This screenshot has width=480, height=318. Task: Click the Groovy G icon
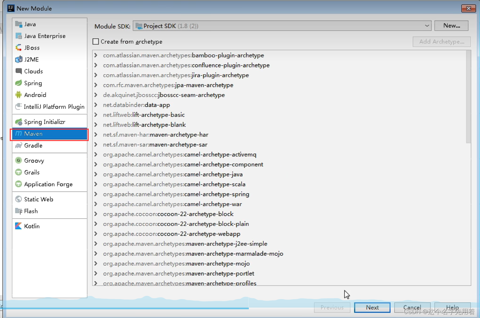pyautogui.click(x=19, y=161)
